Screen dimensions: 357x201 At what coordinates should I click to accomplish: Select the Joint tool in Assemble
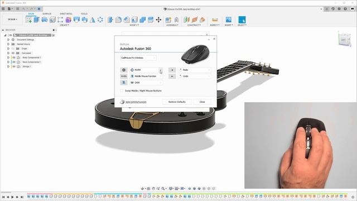(x=176, y=20)
